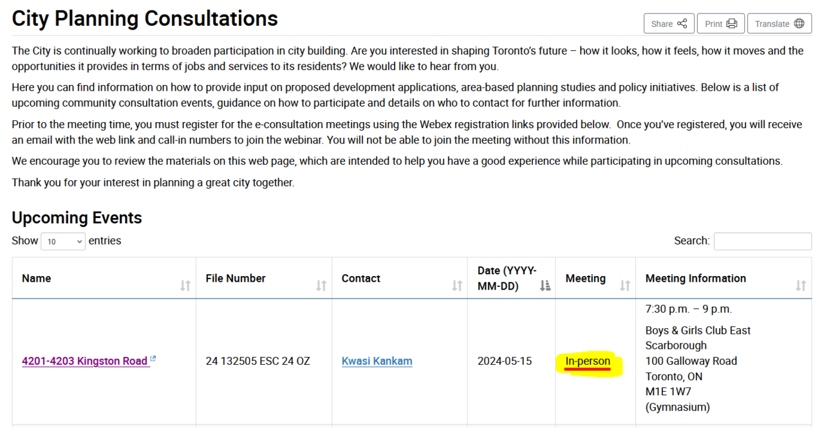
Task: Open the Show entries dropdown
Action: coord(63,241)
